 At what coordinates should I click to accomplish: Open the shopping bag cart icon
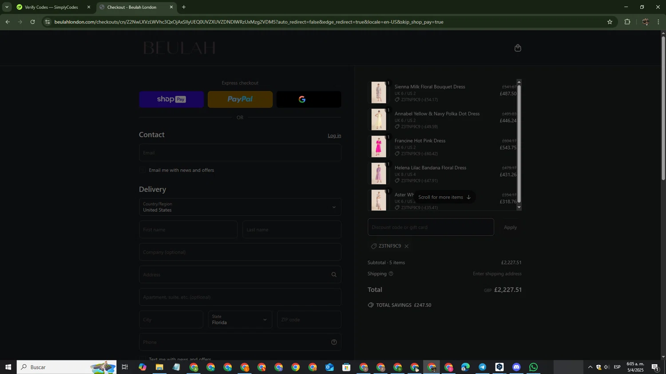(518, 48)
